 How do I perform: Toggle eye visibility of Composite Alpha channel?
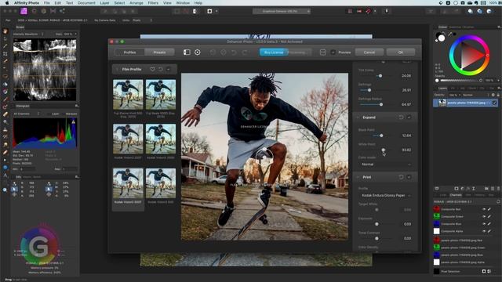[484, 231]
